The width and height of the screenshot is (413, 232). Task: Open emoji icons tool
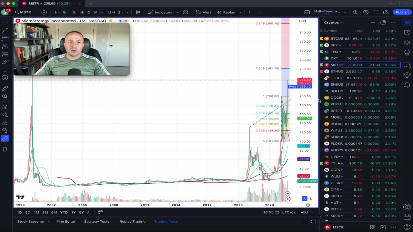pyautogui.click(x=5, y=78)
